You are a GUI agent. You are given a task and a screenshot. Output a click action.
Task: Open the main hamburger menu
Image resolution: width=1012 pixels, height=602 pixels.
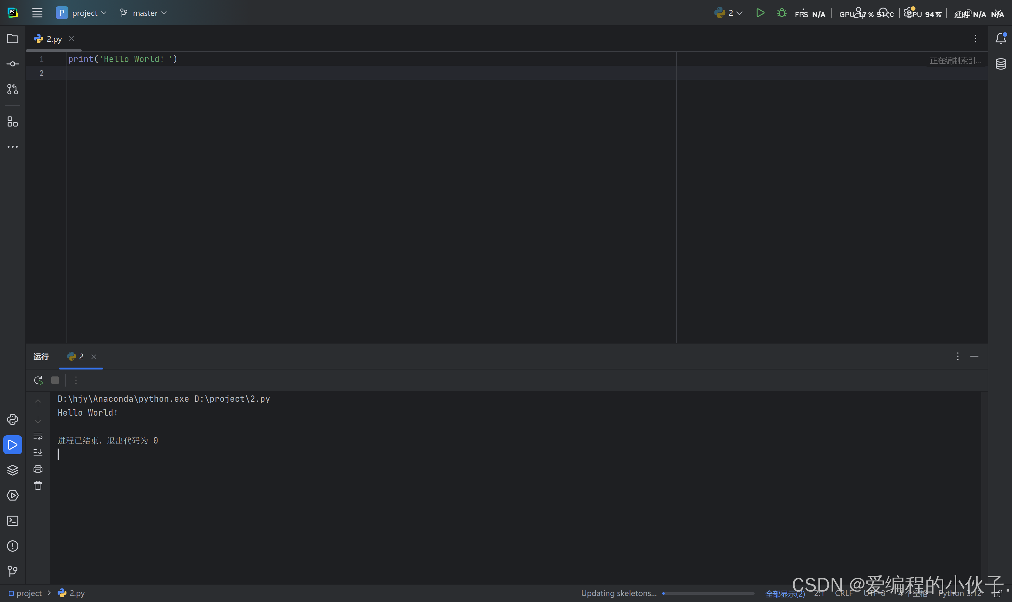click(x=37, y=13)
